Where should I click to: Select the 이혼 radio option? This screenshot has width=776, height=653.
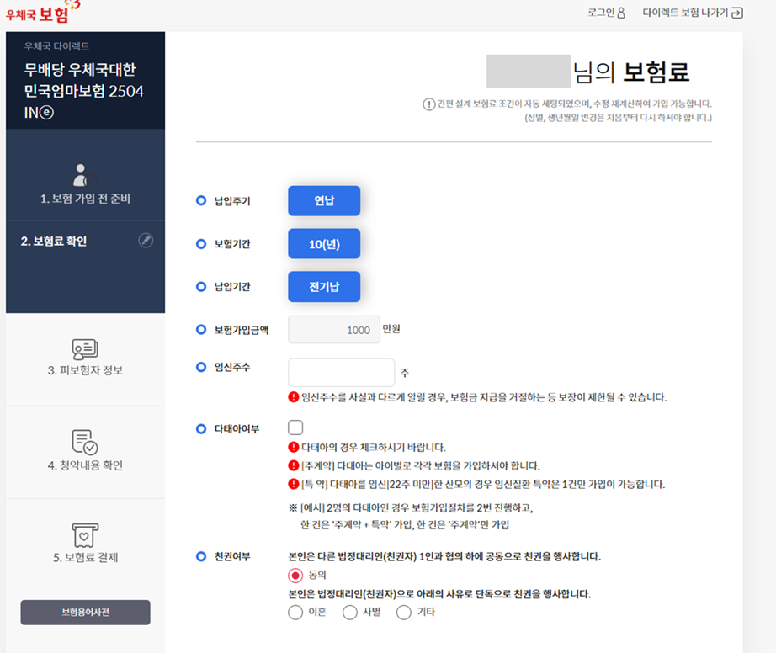click(295, 613)
